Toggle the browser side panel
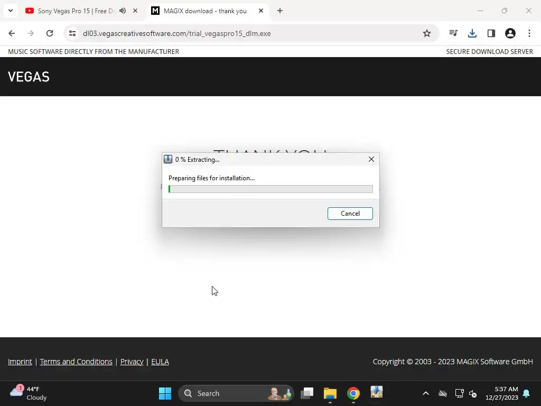This screenshot has height=406, width=541. (491, 33)
